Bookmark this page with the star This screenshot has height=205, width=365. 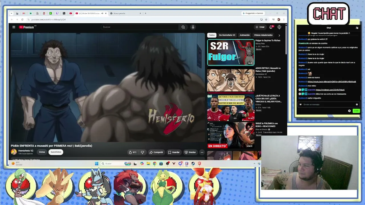[266, 20]
